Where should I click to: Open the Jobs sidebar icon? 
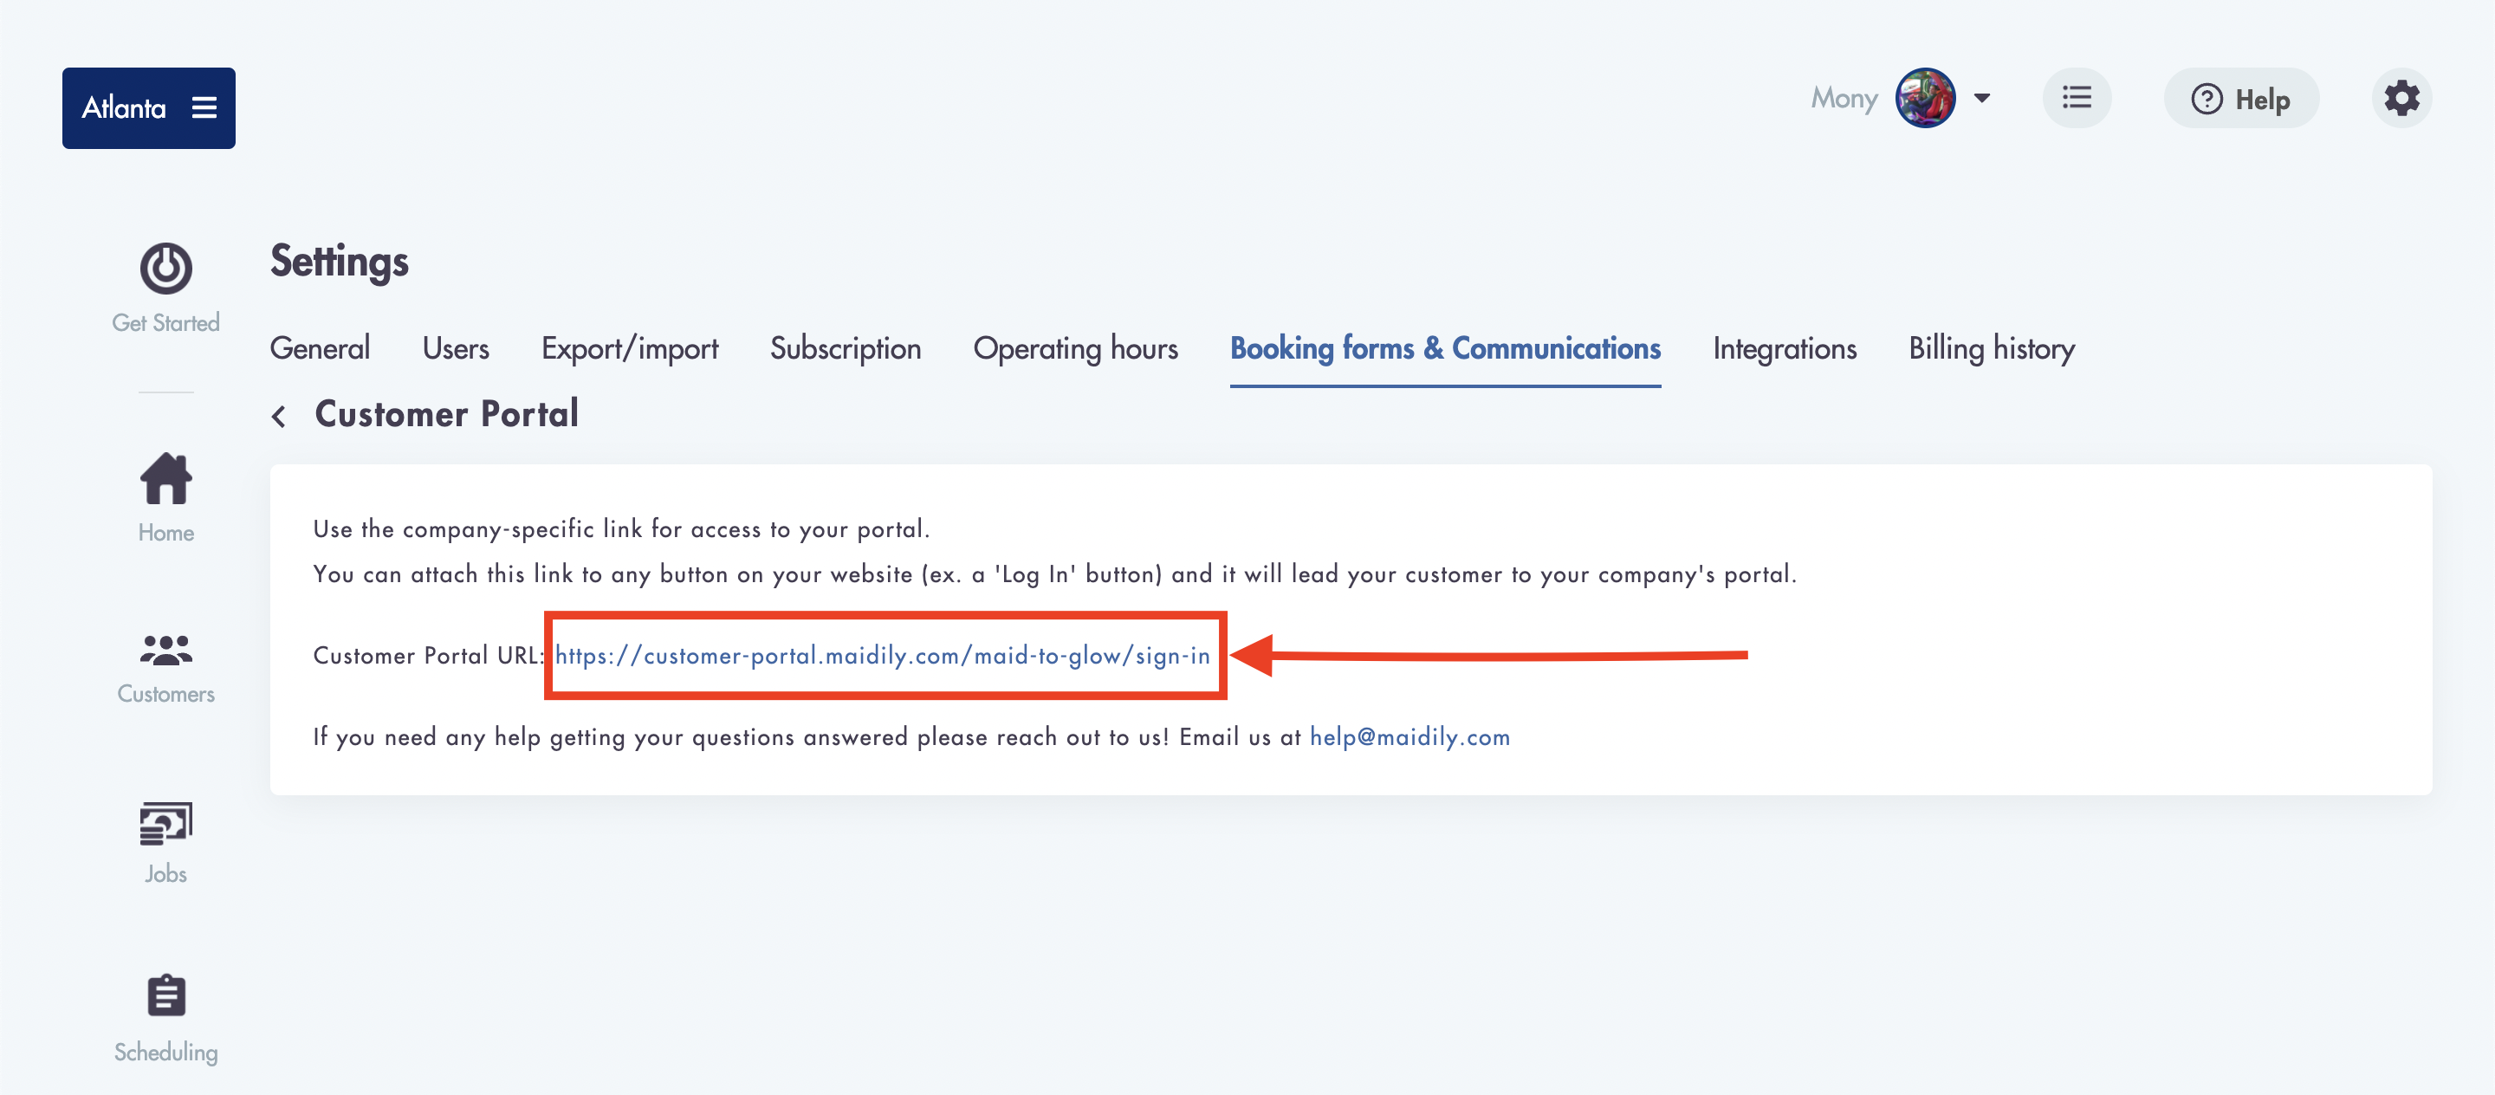click(165, 824)
